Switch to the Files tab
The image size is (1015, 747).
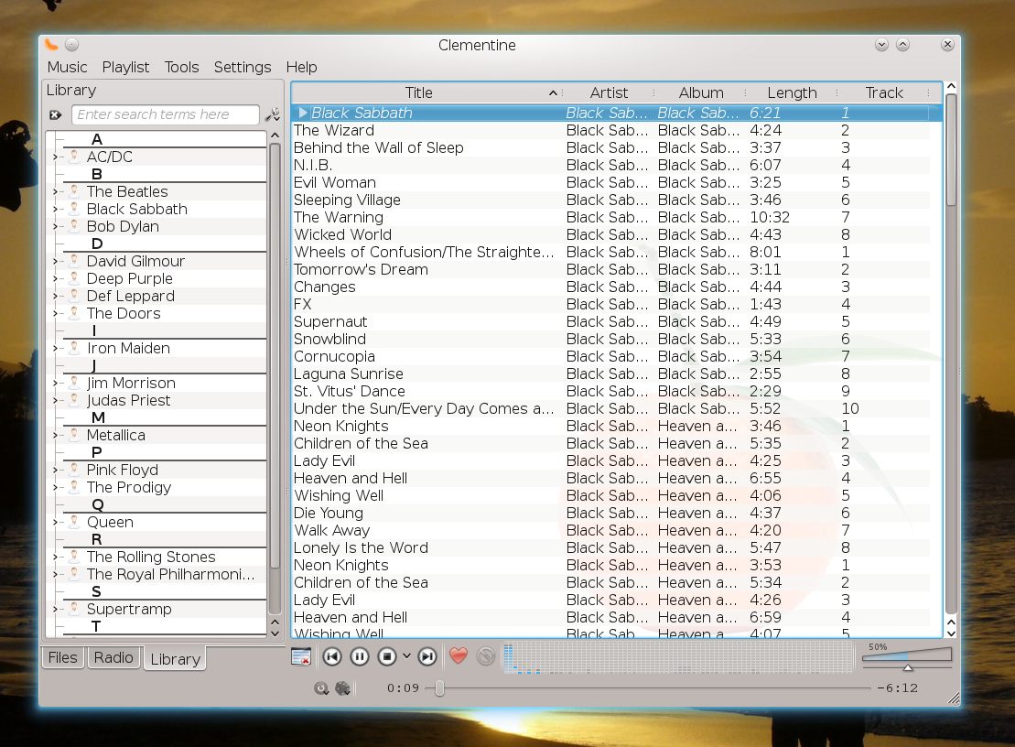[63, 657]
